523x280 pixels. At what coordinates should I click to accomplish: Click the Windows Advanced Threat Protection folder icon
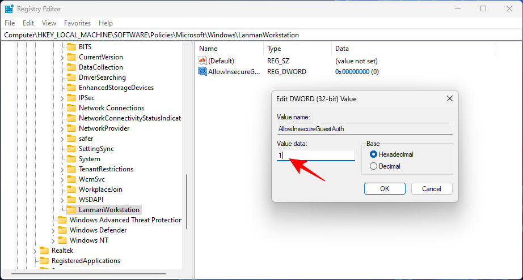(62, 220)
